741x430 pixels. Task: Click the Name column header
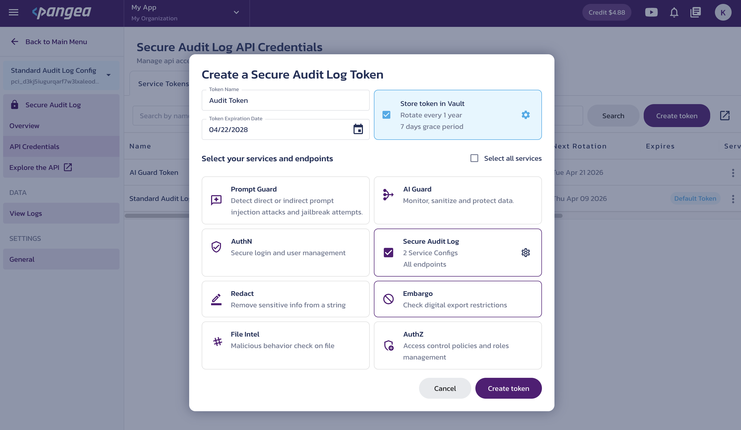140,146
